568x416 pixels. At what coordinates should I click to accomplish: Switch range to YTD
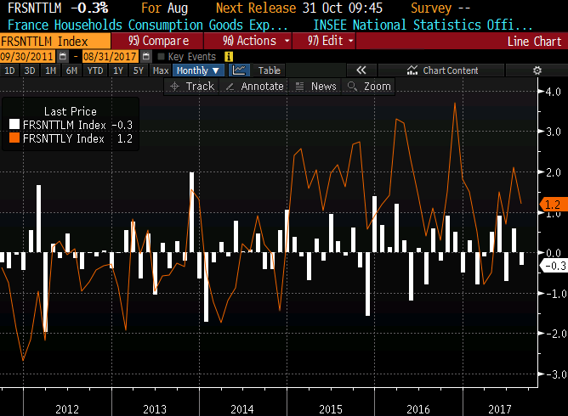95,70
